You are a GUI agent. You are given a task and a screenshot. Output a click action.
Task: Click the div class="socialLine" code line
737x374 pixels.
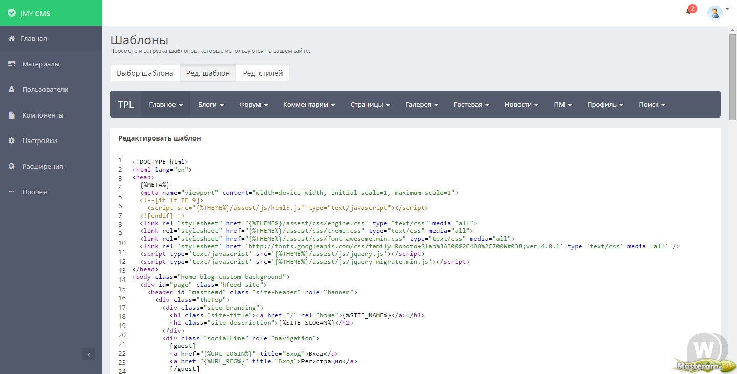point(241,338)
